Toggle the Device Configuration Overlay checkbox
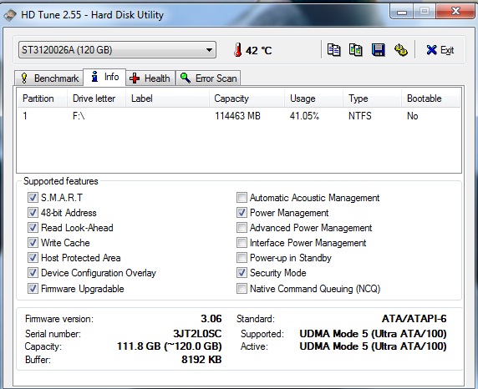This screenshot has height=389, width=478. coord(33,273)
